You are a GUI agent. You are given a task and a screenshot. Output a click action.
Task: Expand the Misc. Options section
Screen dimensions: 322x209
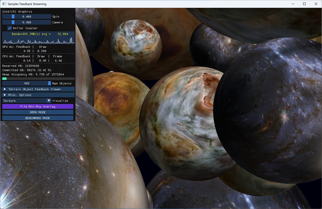point(38,95)
